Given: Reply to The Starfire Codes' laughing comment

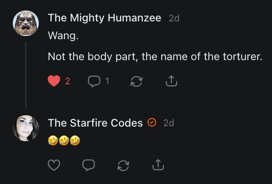Looking at the screenshot, I should pyautogui.click(x=89, y=165).
